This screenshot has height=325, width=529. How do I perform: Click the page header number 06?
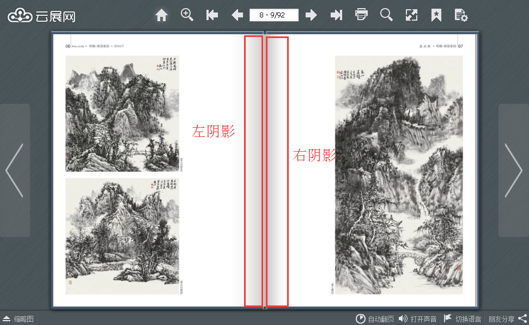[x=68, y=46]
